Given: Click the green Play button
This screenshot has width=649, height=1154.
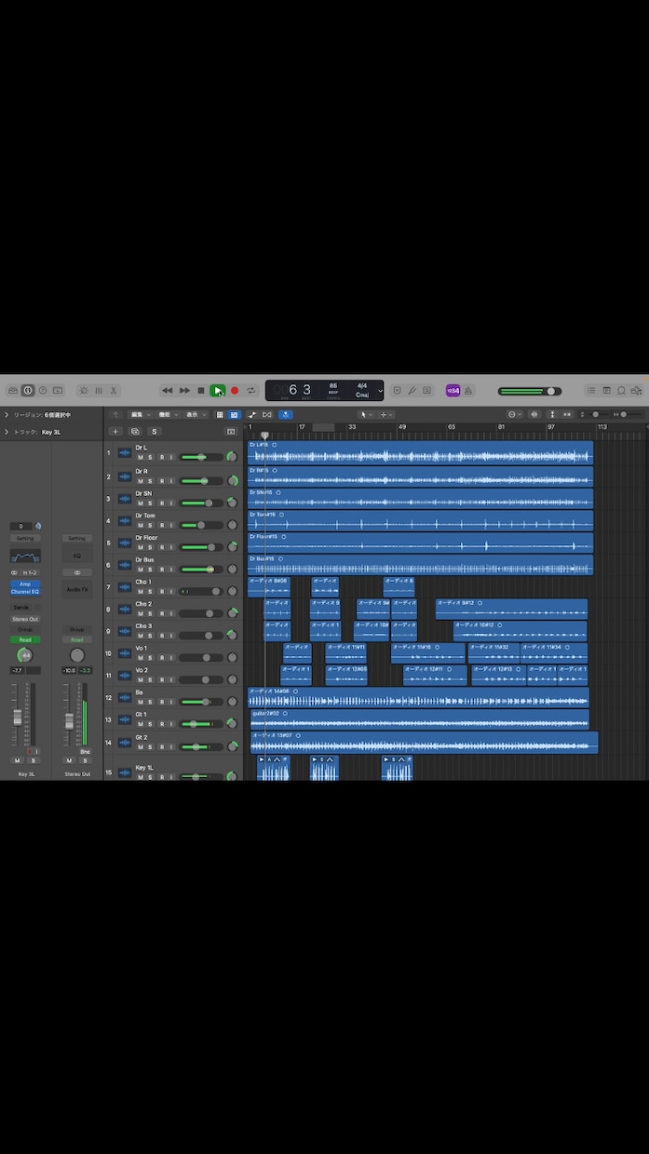Looking at the screenshot, I should (x=217, y=391).
